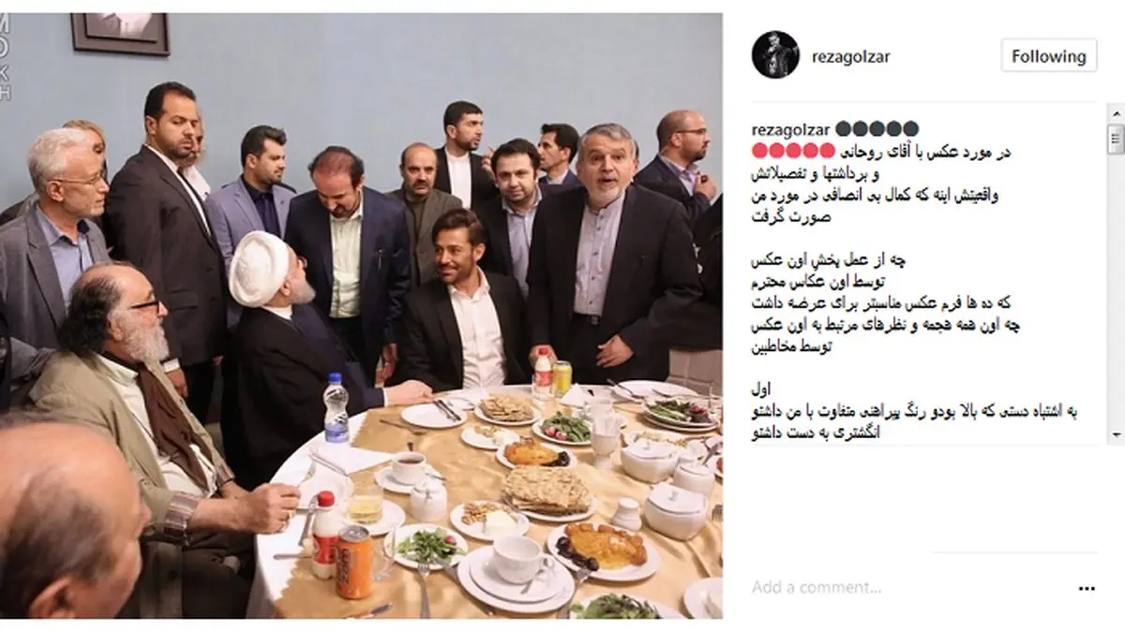
Task: Open the rezagolzar profile avatar
Action: click(774, 55)
